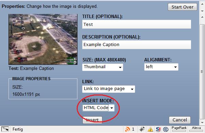The height and width of the screenshot is (133, 205).
Task: Click the eyedropper icon at status bar left
Action: pos(5,129)
